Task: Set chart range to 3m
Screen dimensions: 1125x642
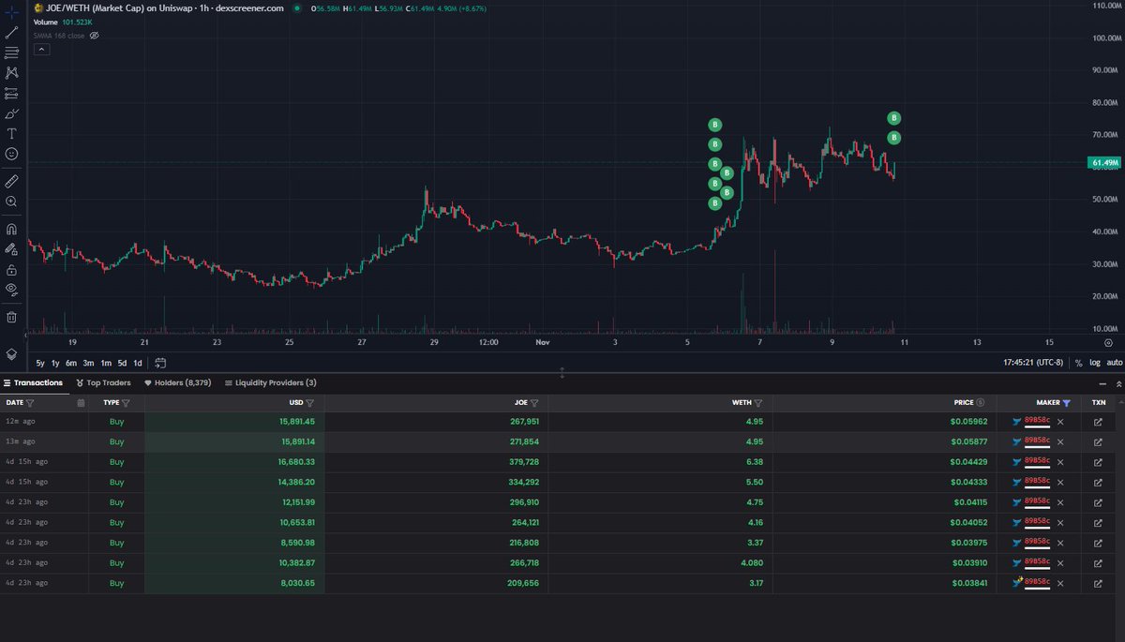Action: pyautogui.click(x=88, y=363)
